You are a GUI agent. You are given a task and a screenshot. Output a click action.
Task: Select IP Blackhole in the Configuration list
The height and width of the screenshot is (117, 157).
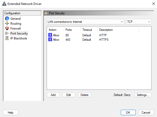(x=18, y=38)
